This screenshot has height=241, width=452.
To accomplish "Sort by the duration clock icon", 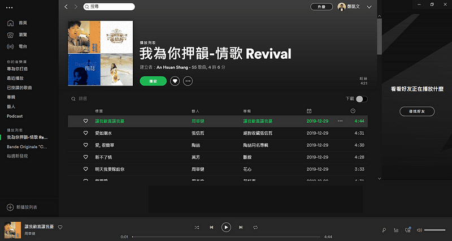I will 353,111.
